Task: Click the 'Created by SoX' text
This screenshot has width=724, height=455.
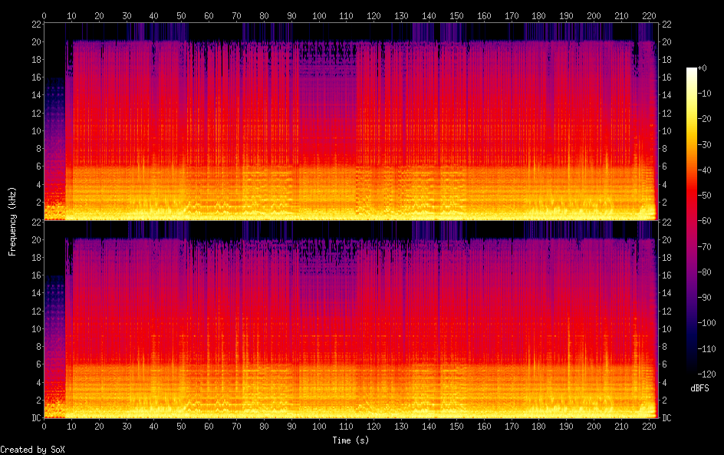Action: 32,450
